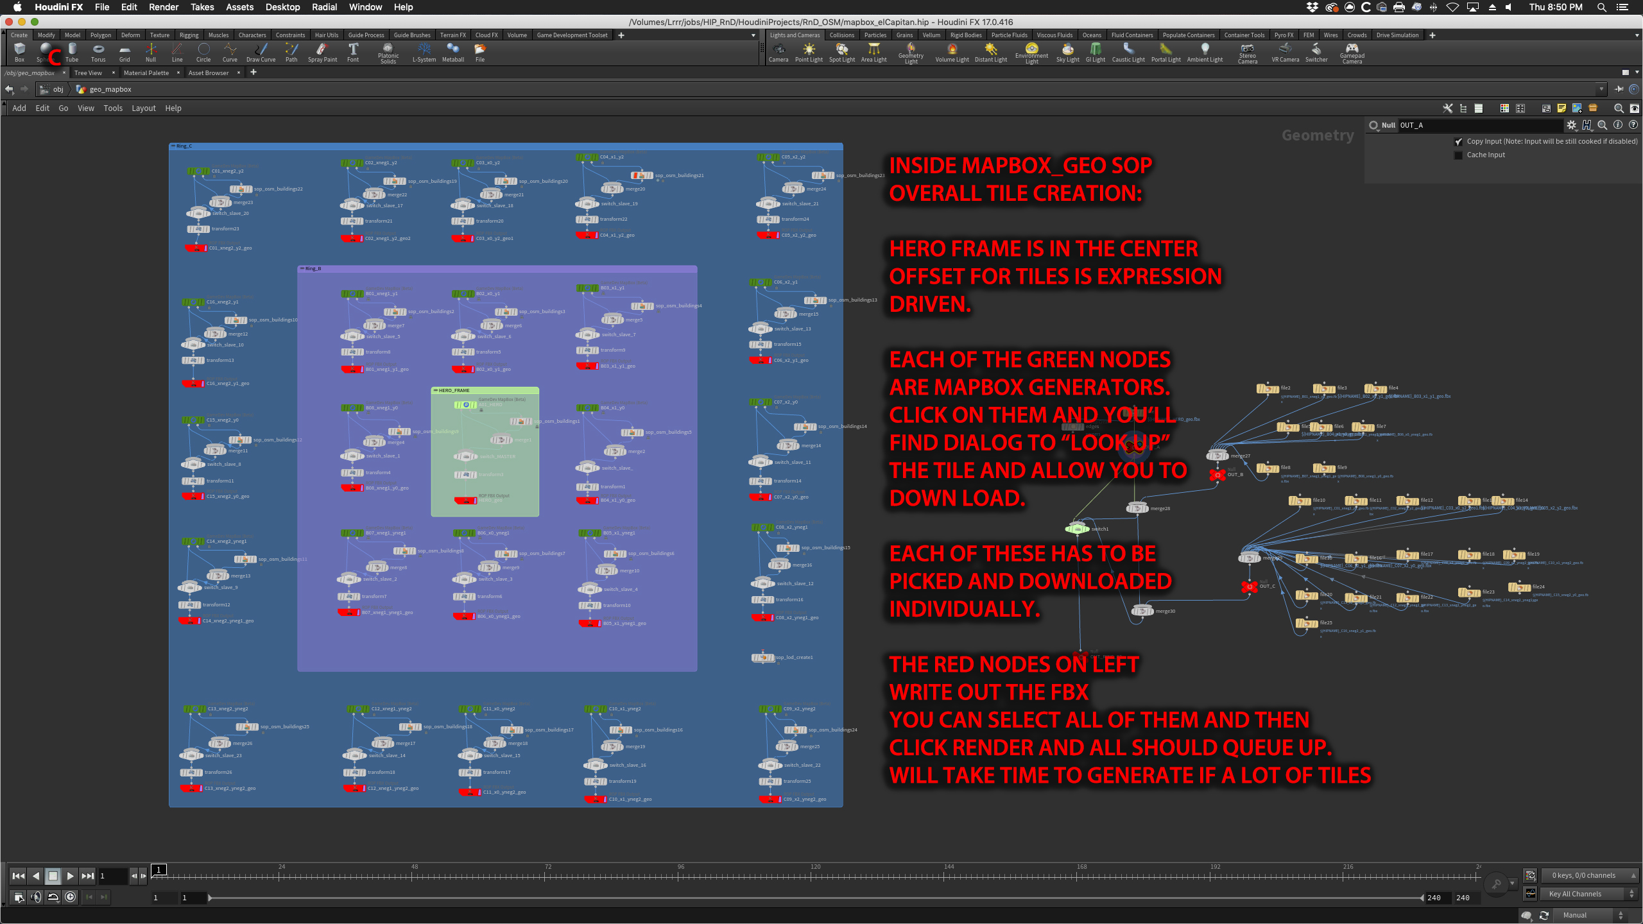The width and height of the screenshot is (1643, 924).
Task: Jump to the first frame
Action: 19,876
